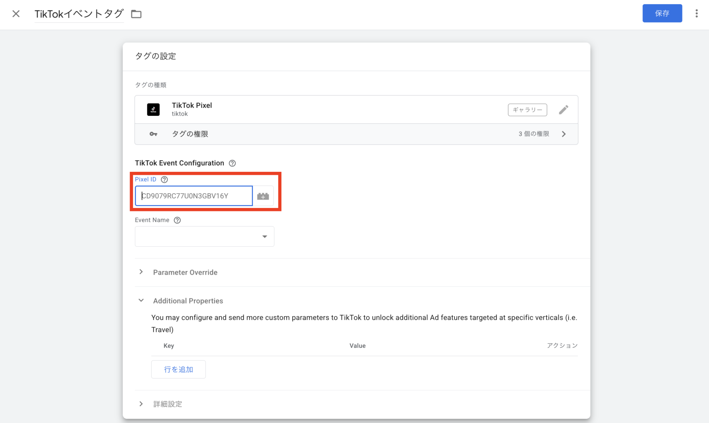Open help for TikTok Event Configuration
This screenshot has width=709, height=423.
pyautogui.click(x=232, y=163)
